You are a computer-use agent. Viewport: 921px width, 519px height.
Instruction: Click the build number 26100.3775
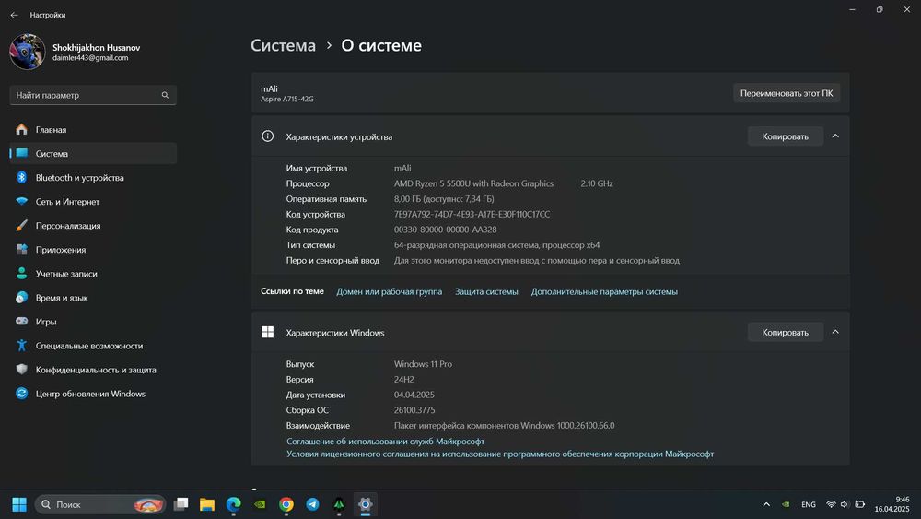click(x=414, y=409)
